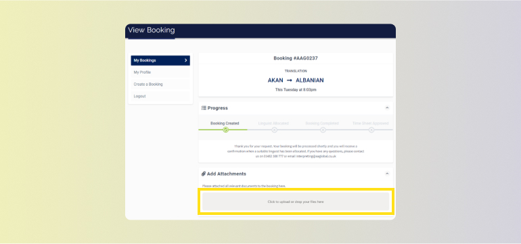Click the Linguist Allocated step marker

point(274,130)
